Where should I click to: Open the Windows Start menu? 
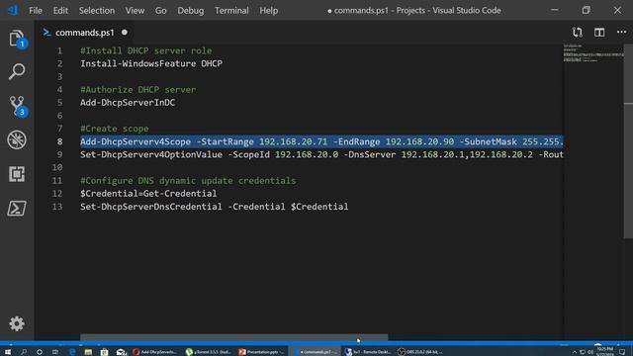point(8,352)
